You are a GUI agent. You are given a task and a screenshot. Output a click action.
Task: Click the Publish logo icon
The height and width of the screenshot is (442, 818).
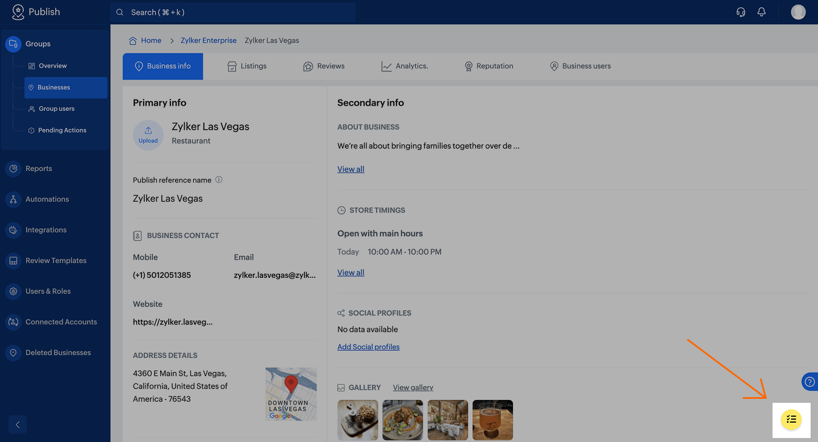[18, 12]
